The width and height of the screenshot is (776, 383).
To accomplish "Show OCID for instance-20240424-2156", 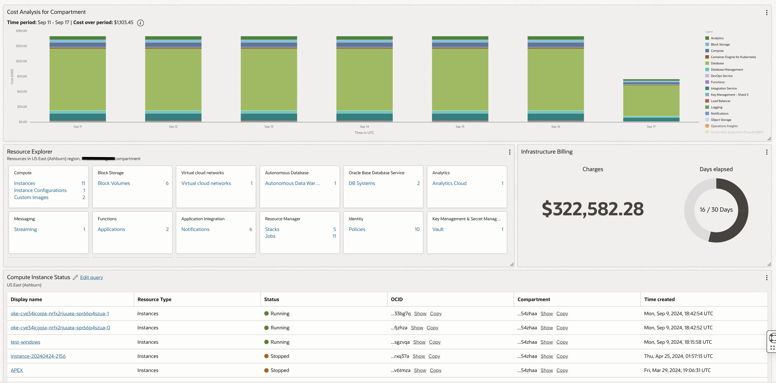I will click(x=418, y=356).
